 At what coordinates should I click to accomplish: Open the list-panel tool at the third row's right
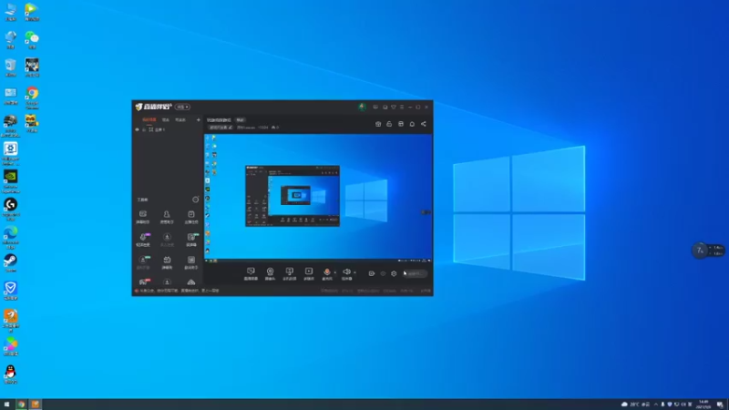(191, 262)
